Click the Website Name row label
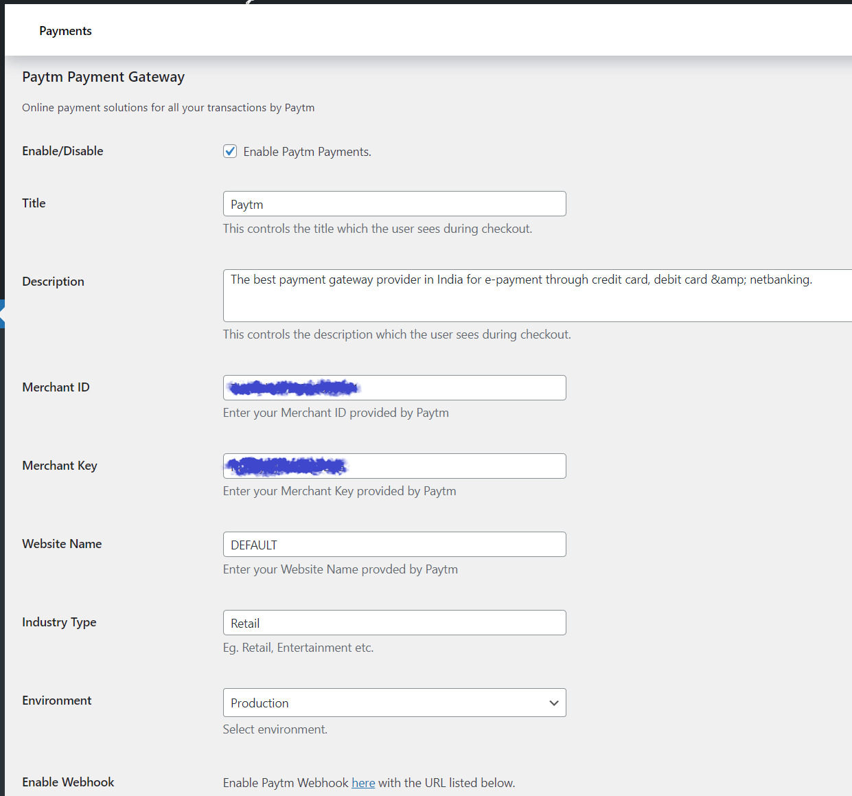This screenshot has height=796, width=852. point(62,544)
